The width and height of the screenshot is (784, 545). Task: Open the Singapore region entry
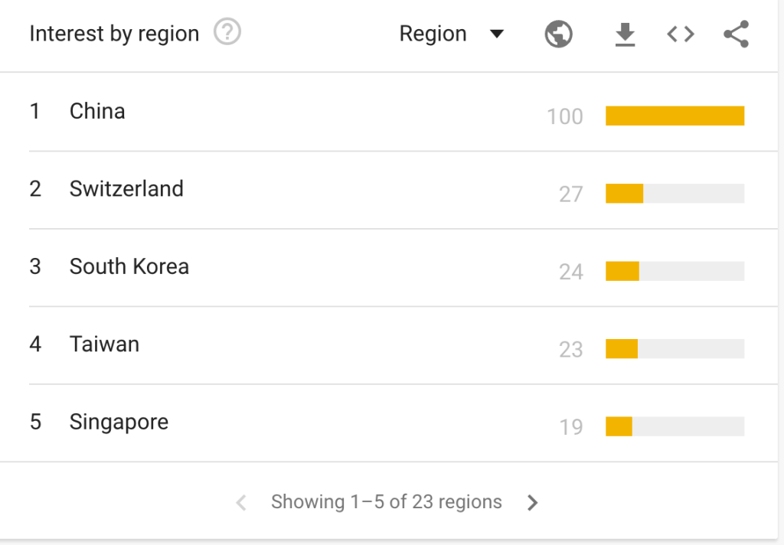[x=119, y=423]
